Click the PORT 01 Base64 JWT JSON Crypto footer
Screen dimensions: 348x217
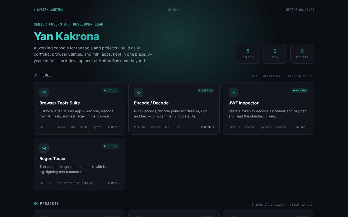(x=70, y=127)
